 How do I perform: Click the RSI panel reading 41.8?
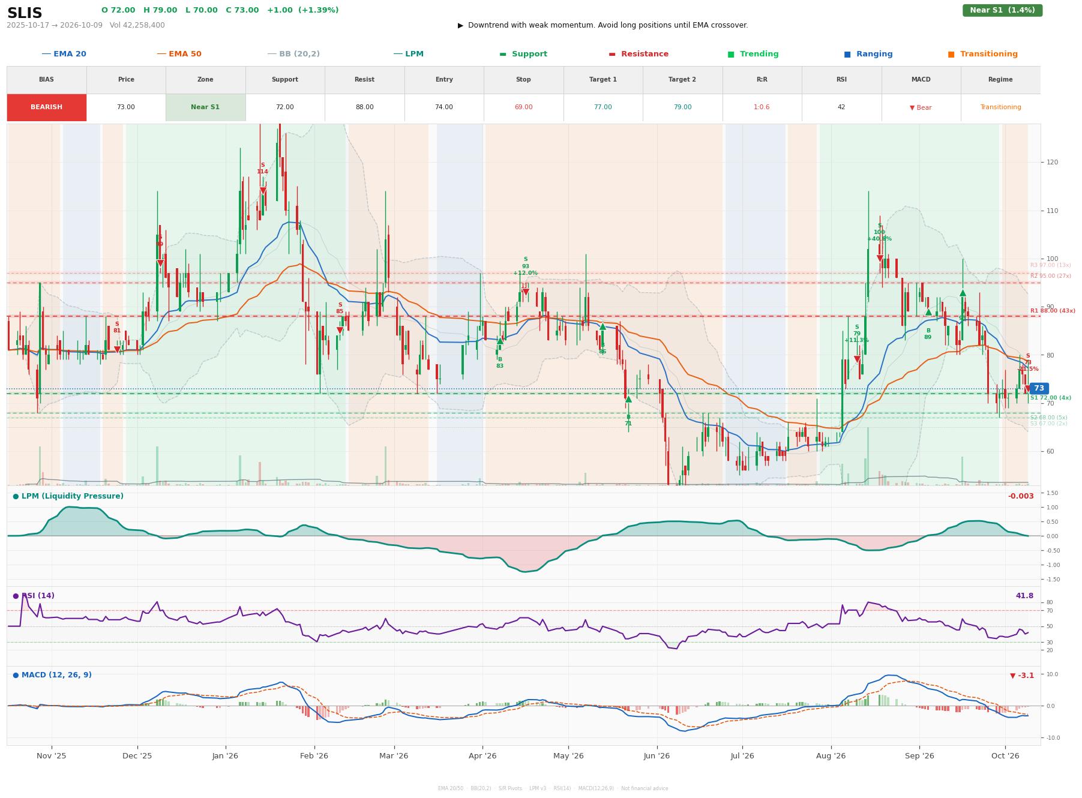pos(1024,596)
